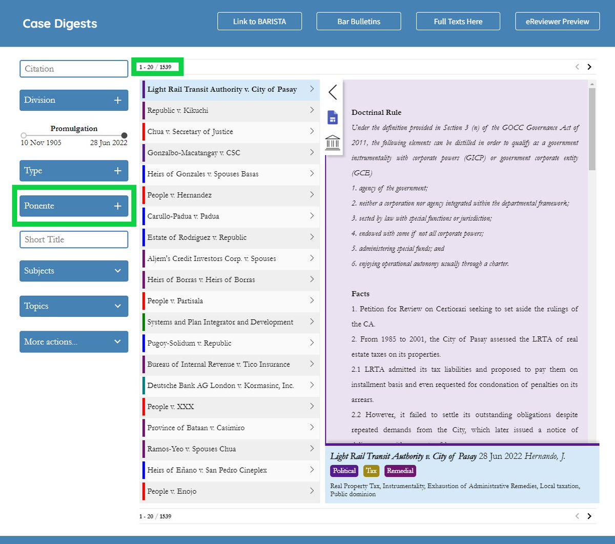Click the chevron beside Carullo-Padua v. Padua

312,216
